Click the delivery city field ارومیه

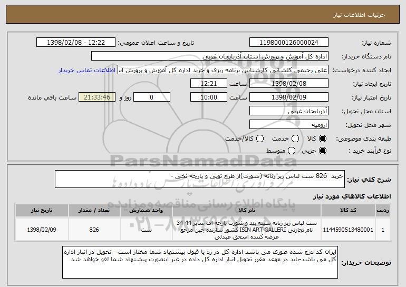click(x=289, y=125)
